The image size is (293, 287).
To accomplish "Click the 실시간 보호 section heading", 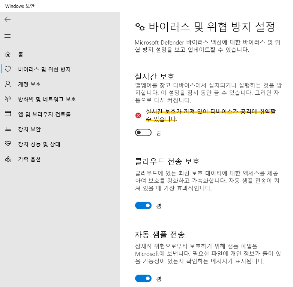I will click(x=155, y=76).
